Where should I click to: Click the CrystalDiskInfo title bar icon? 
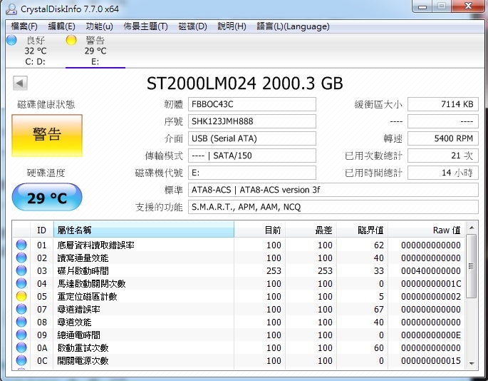click(11, 9)
